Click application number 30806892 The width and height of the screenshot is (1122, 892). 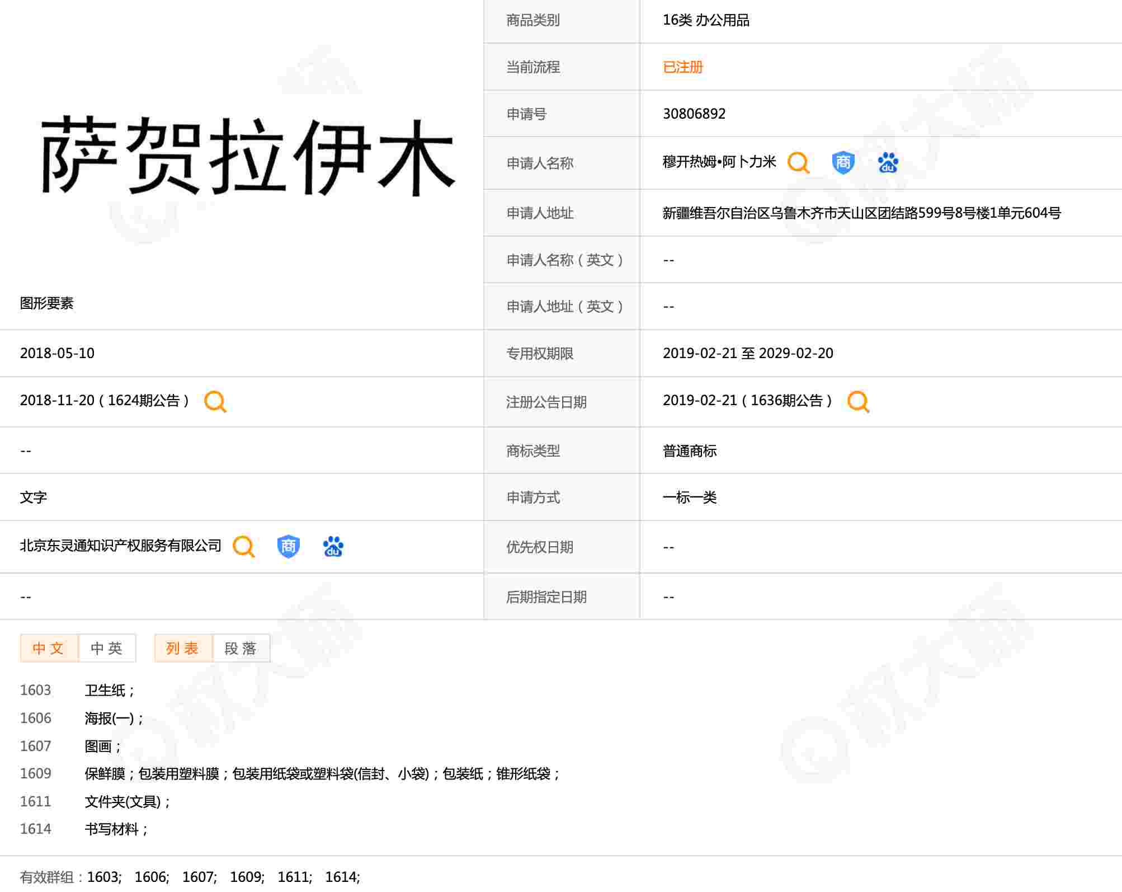pyautogui.click(x=694, y=114)
